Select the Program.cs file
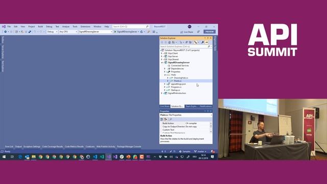 (x=176, y=87)
